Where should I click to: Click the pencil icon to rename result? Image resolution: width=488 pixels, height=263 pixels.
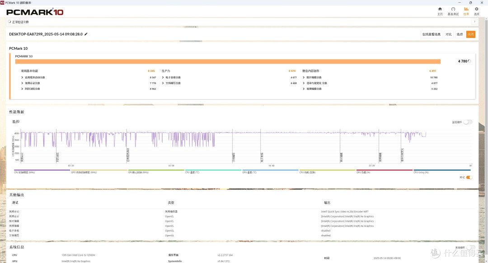[86, 34]
